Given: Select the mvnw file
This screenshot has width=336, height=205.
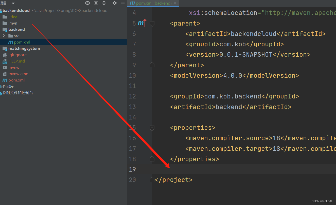Looking at the screenshot, I should coord(14,68).
